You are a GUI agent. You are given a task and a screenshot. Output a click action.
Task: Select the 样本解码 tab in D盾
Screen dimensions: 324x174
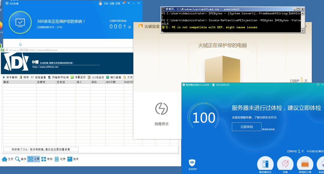pyautogui.click(x=10, y=77)
